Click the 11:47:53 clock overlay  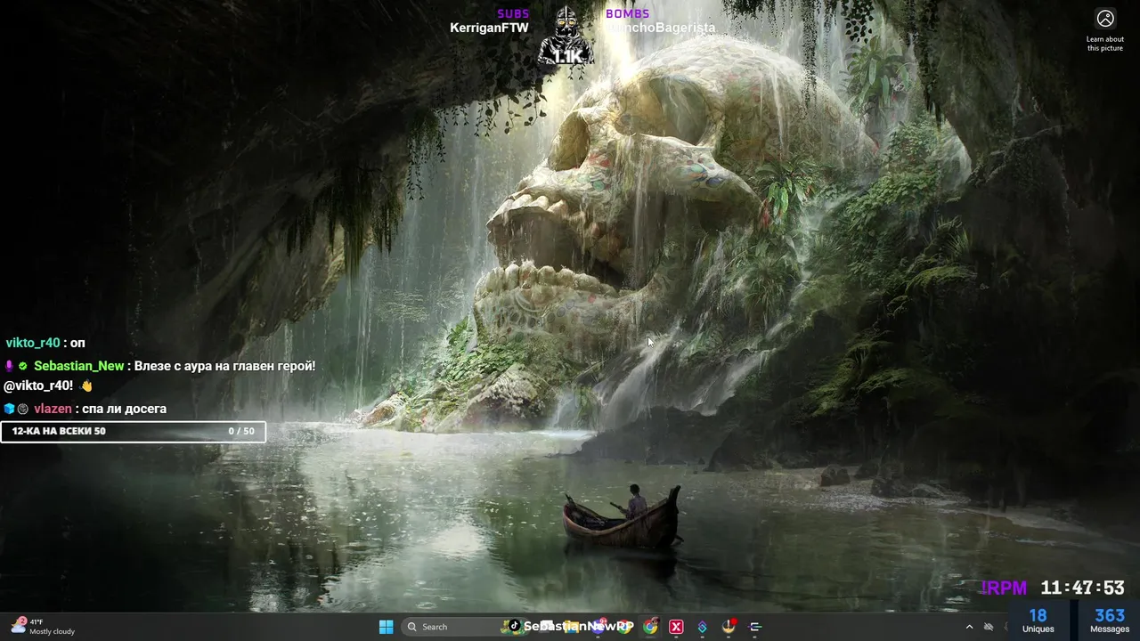tap(1082, 588)
